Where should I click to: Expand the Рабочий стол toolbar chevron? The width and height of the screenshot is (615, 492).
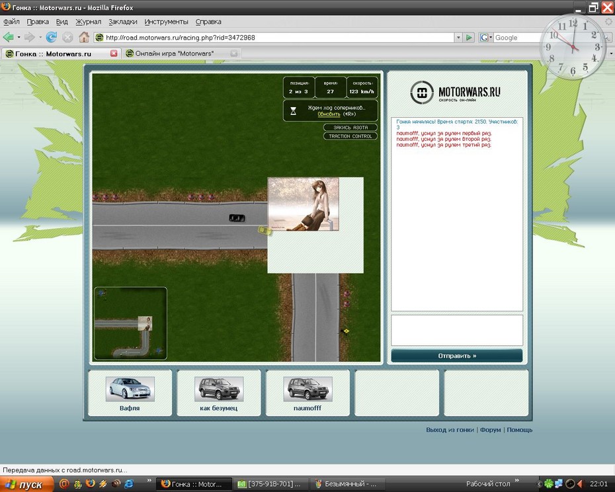[x=516, y=481]
